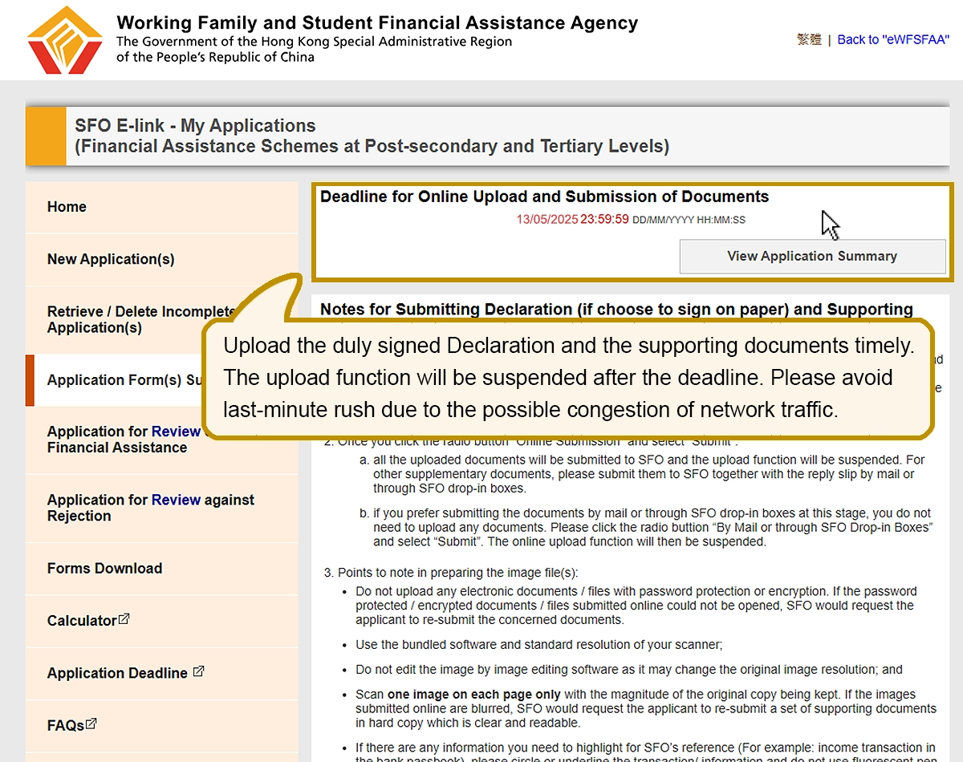Click the "Do not edit the image" bullet
The image size is (963, 762).
pos(629,670)
